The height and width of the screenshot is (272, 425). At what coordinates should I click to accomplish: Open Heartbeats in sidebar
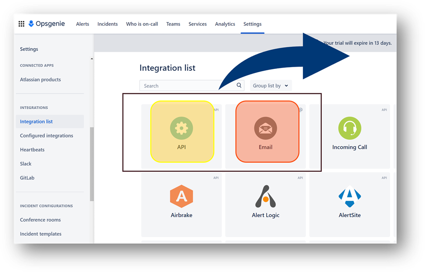[32, 150]
